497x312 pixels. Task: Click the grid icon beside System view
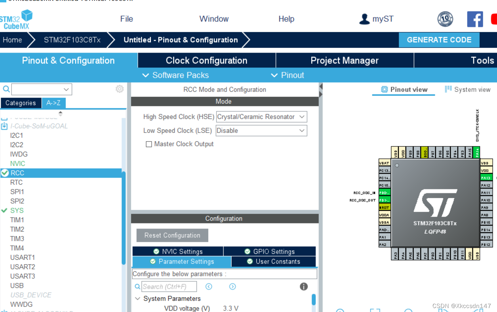448,89
